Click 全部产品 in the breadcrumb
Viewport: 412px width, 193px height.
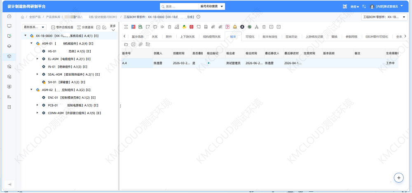click(x=35, y=17)
